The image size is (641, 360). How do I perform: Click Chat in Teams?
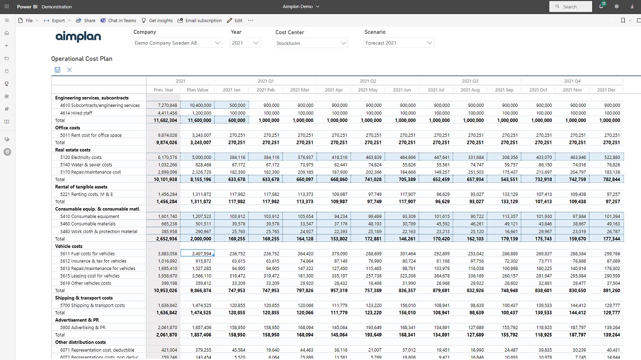coord(118,21)
